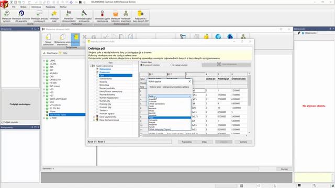This screenshot has height=188, width=335.
Task: Check the Nazwa dostawcy checkbox
Action: pos(97,95)
